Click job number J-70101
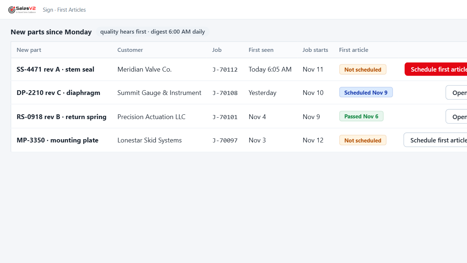The width and height of the screenshot is (467, 263). (x=225, y=117)
